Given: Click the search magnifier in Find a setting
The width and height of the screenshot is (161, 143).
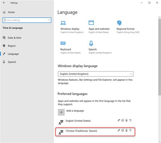Looking at the screenshot, I should pyautogui.click(x=49, y=20).
